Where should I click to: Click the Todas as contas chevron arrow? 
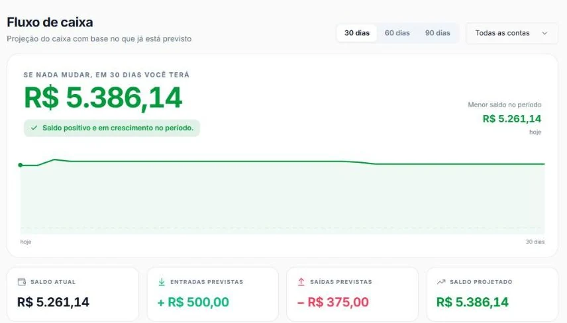coord(544,33)
